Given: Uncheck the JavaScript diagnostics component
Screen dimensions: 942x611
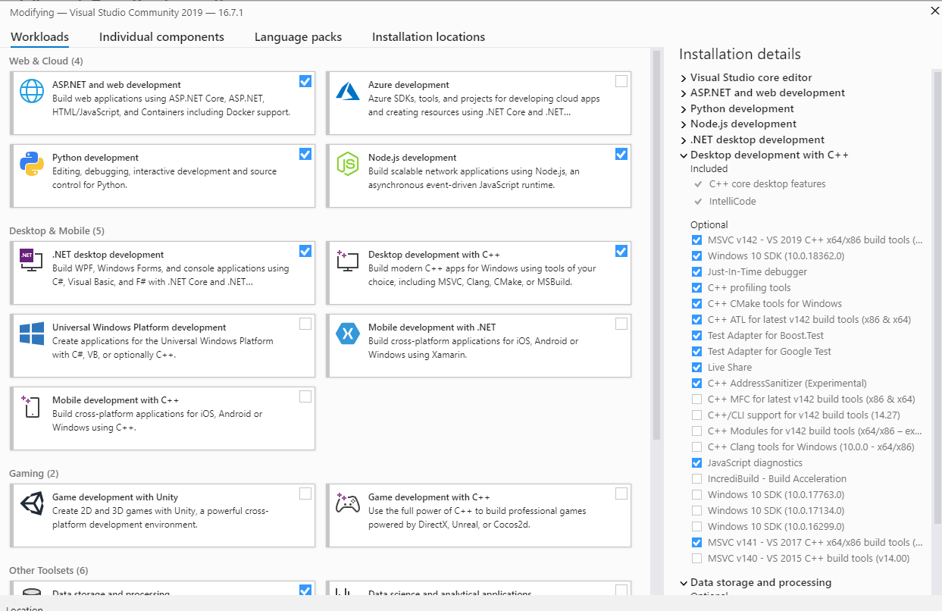Looking at the screenshot, I should coord(696,462).
